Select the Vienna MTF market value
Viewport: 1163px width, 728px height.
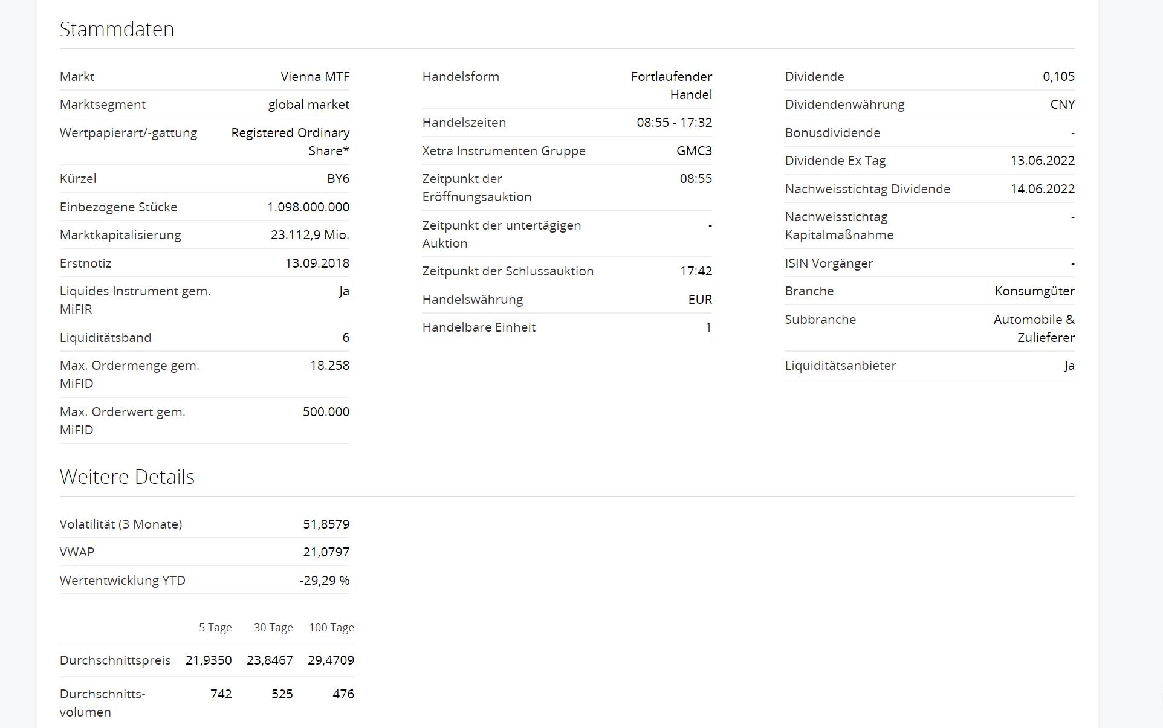[315, 77]
